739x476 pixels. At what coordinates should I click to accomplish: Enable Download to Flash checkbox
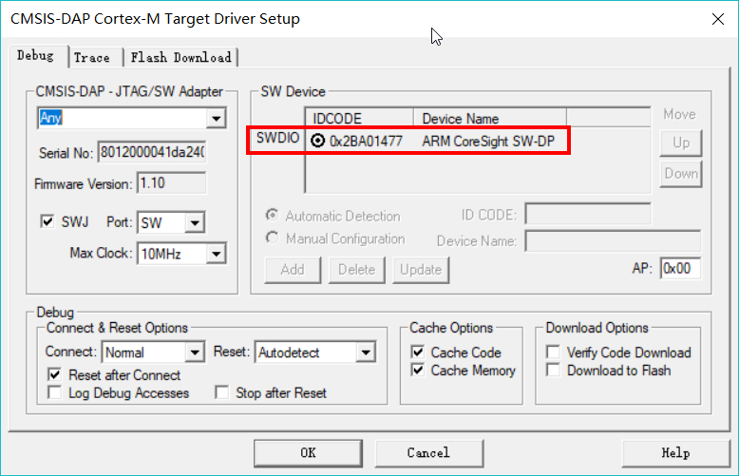[x=554, y=370]
